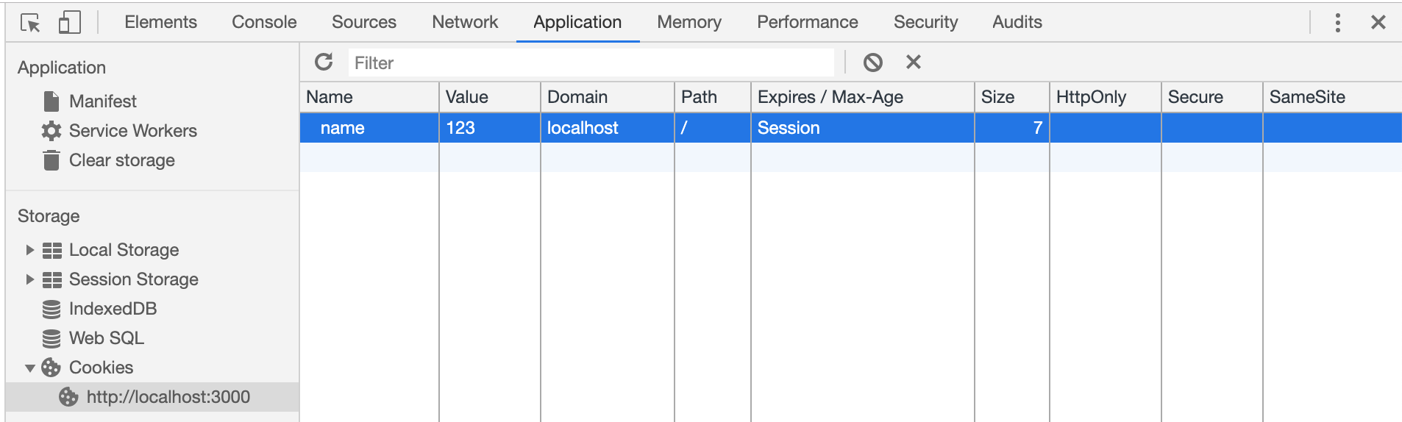Click the cookie Filter input field
The image size is (1402, 422).
[x=588, y=63]
